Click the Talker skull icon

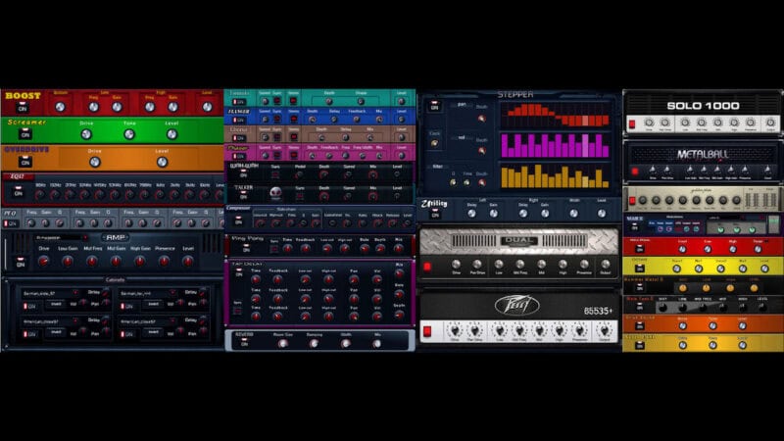tap(275, 193)
